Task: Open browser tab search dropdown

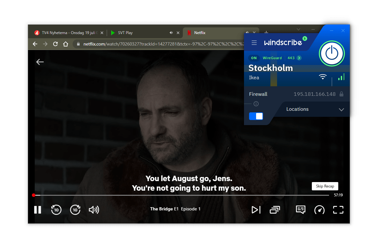Action: click(298, 29)
